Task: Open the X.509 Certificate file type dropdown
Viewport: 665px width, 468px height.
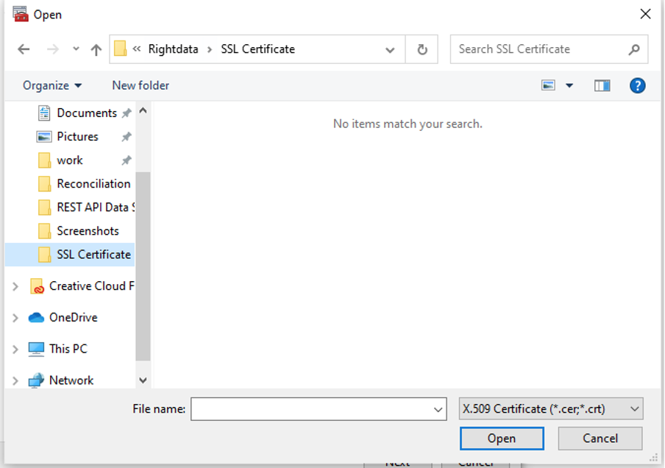Action: (551, 408)
